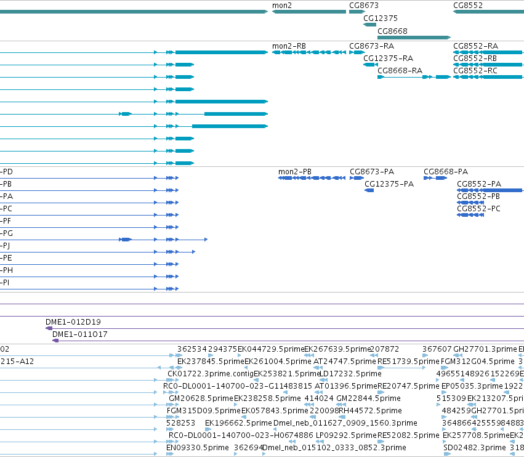Click the RE51739.5prime EST label

pos(408,362)
